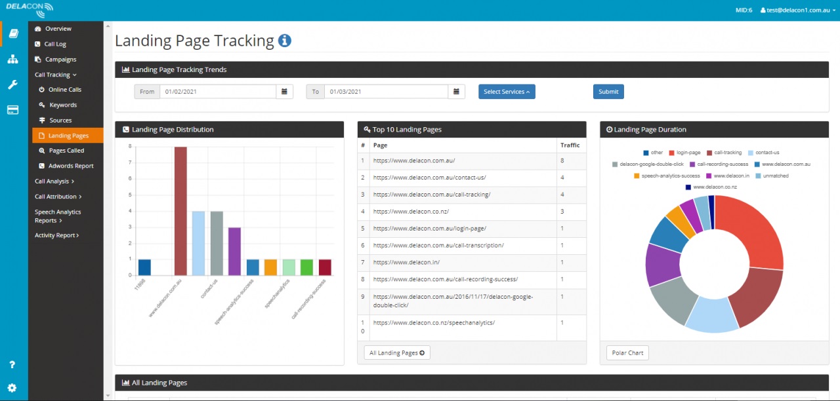840x401 pixels.
Task: Click the purple bar in the distribution chart
Action: [x=234, y=251]
